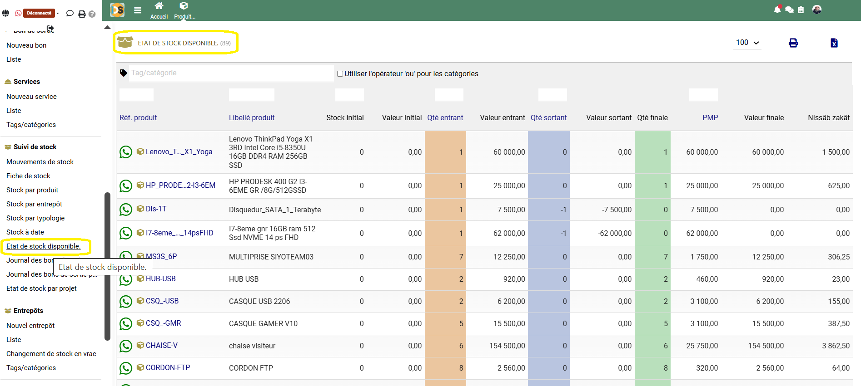Expand the Déconnecté status dropdown arrow
The height and width of the screenshot is (386, 861).
point(58,14)
